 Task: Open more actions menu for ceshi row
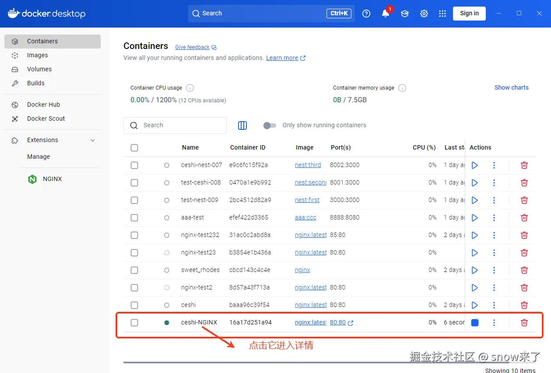coord(494,305)
